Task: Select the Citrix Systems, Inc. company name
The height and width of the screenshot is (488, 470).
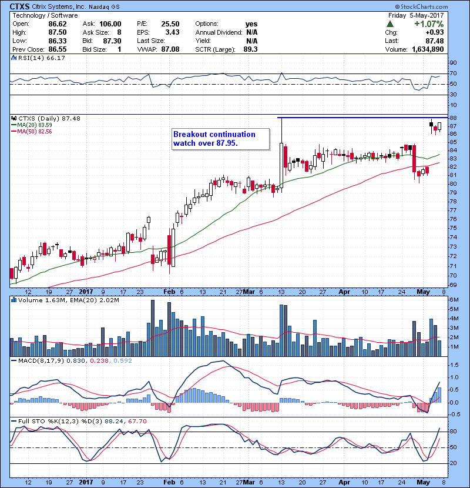Action: [x=59, y=6]
